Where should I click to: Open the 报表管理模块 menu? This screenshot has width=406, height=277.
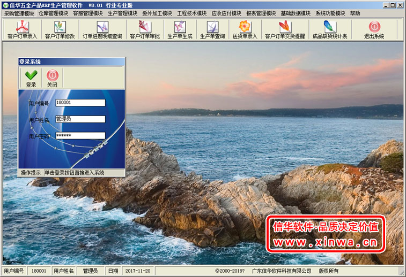pos(261,13)
